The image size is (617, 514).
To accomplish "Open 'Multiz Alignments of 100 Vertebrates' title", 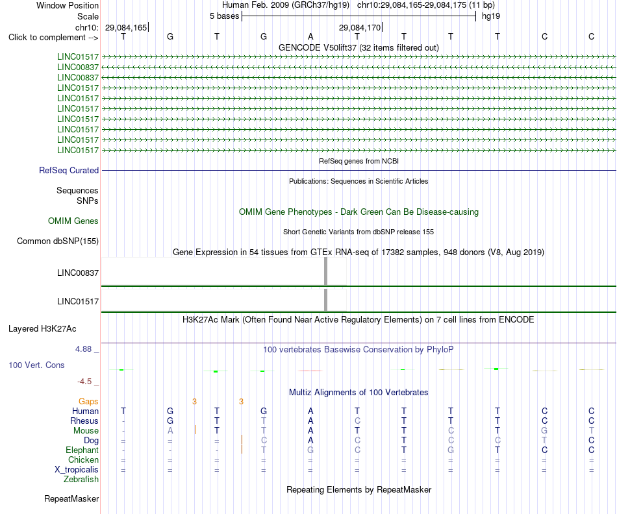I will coord(359,393).
